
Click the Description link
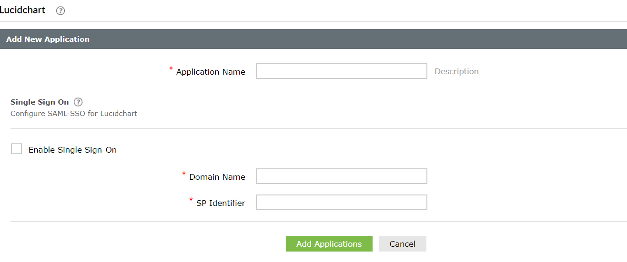point(456,71)
